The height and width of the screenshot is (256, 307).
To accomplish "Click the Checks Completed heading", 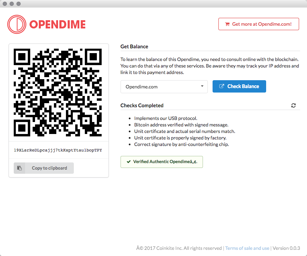I will (x=142, y=106).
